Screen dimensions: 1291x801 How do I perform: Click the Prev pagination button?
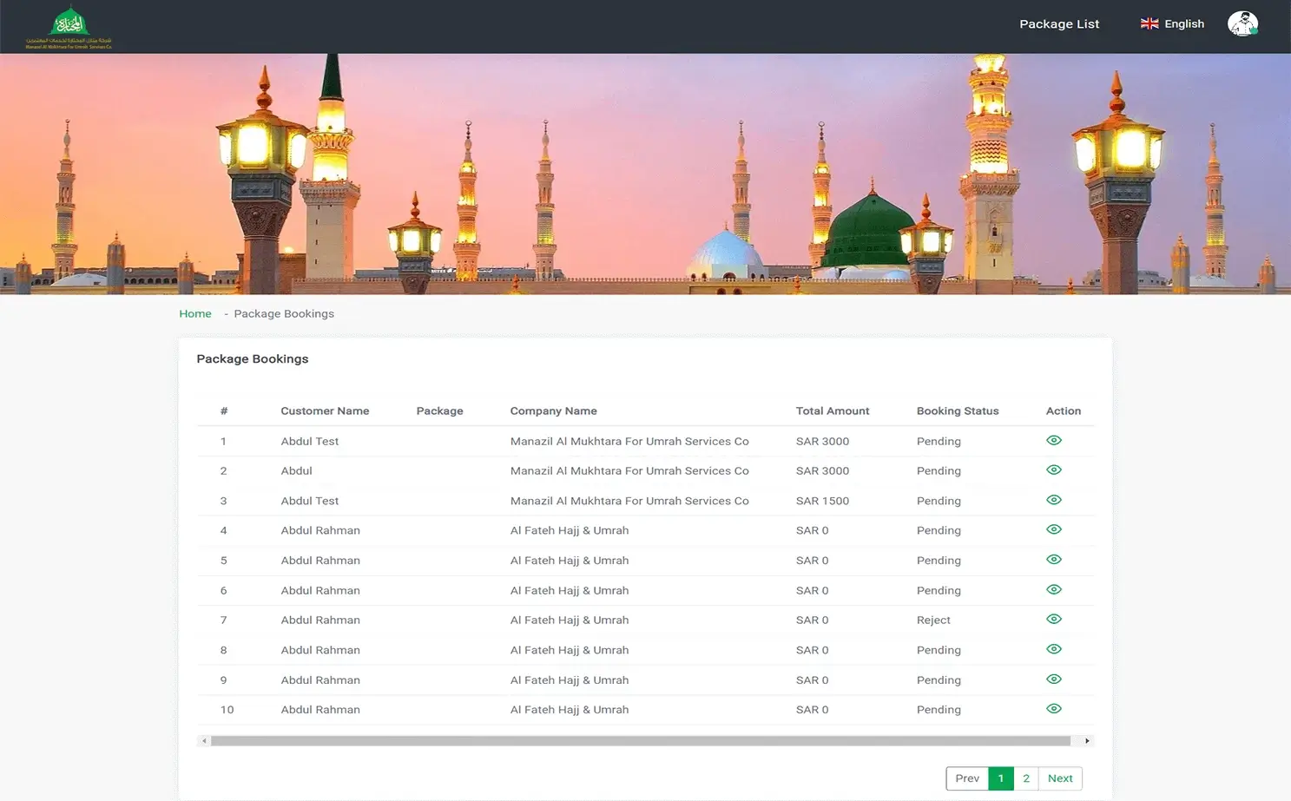(966, 778)
